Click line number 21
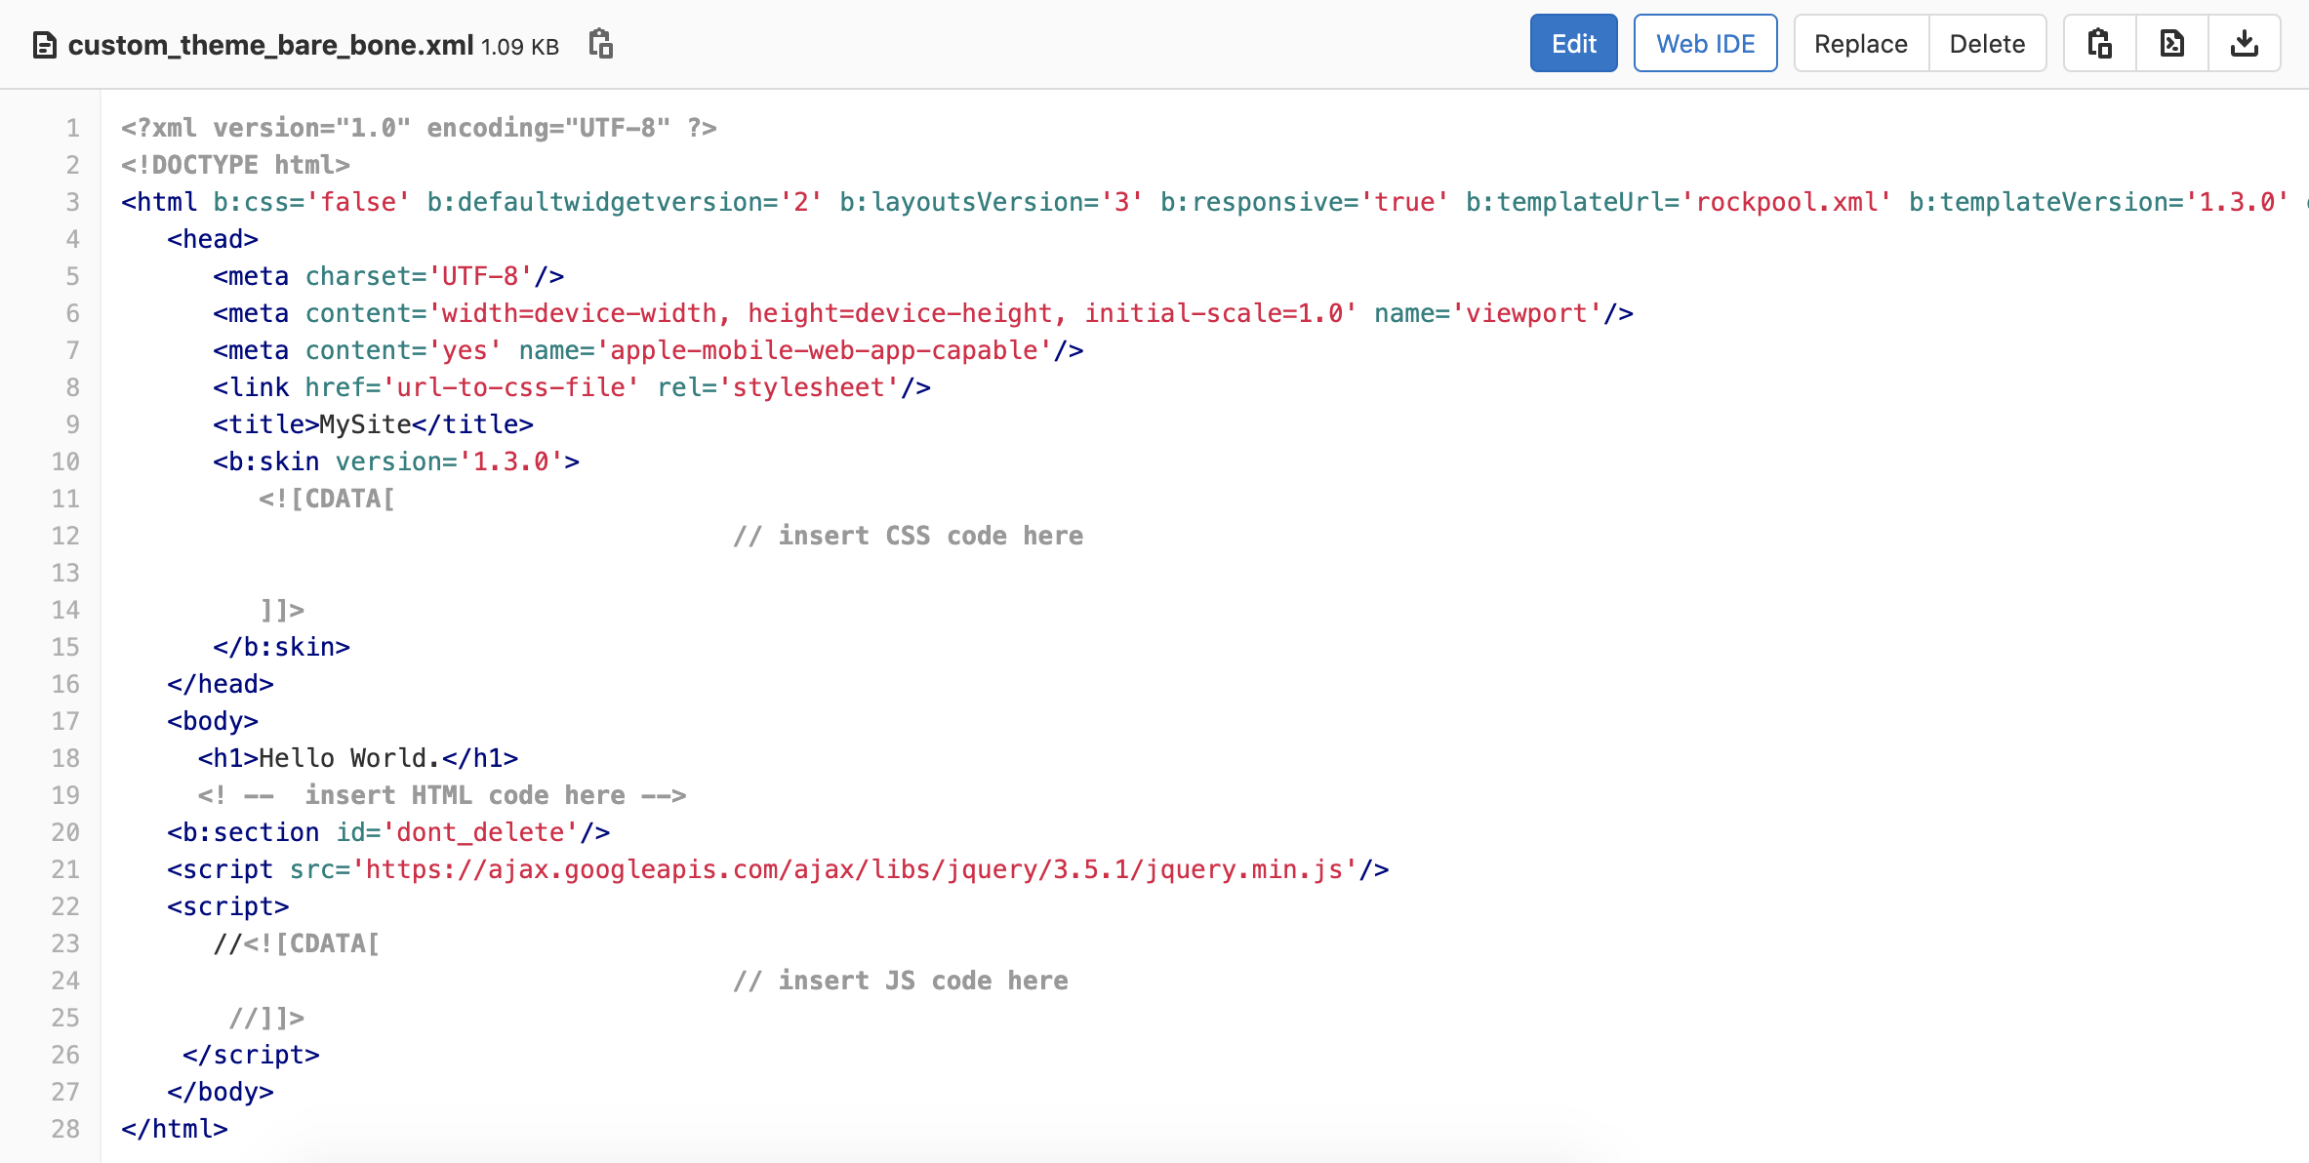The height and width of the screenshot is (1163, 2309). [65, 869]
